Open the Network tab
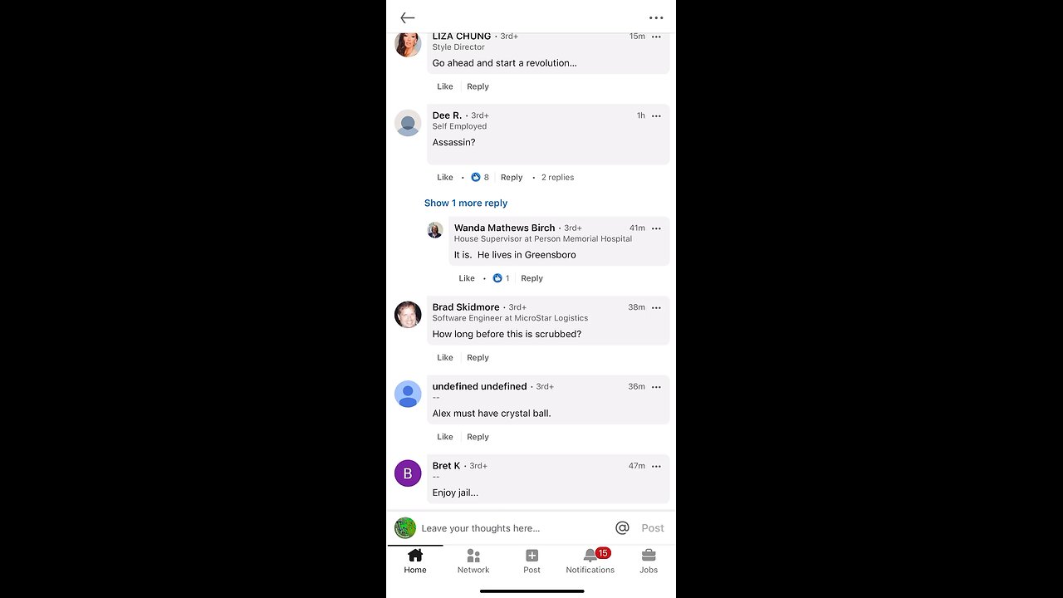The width and height of the screenshot is (1063, 598). click(x=473, y=561)
